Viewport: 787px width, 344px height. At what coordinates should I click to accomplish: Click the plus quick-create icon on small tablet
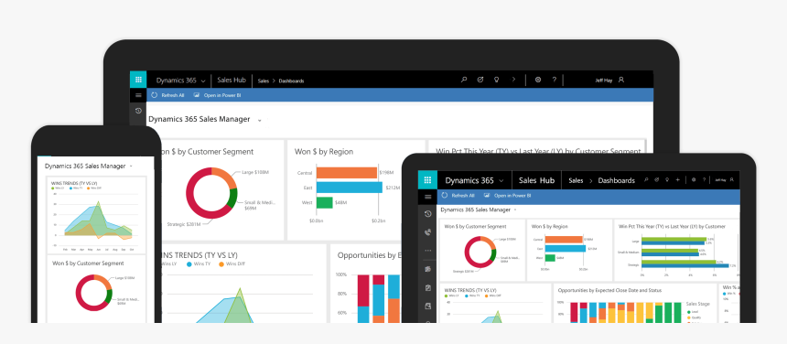coord(677,179)
